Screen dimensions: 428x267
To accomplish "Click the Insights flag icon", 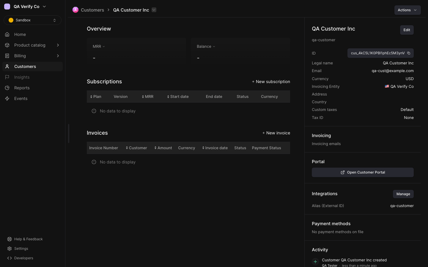I will [x=7, y=77].
